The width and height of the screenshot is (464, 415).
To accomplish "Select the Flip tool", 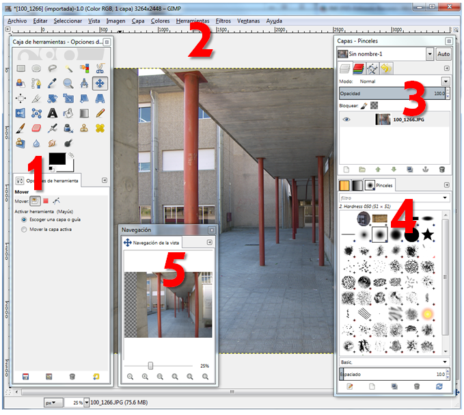I will (21, 113).
